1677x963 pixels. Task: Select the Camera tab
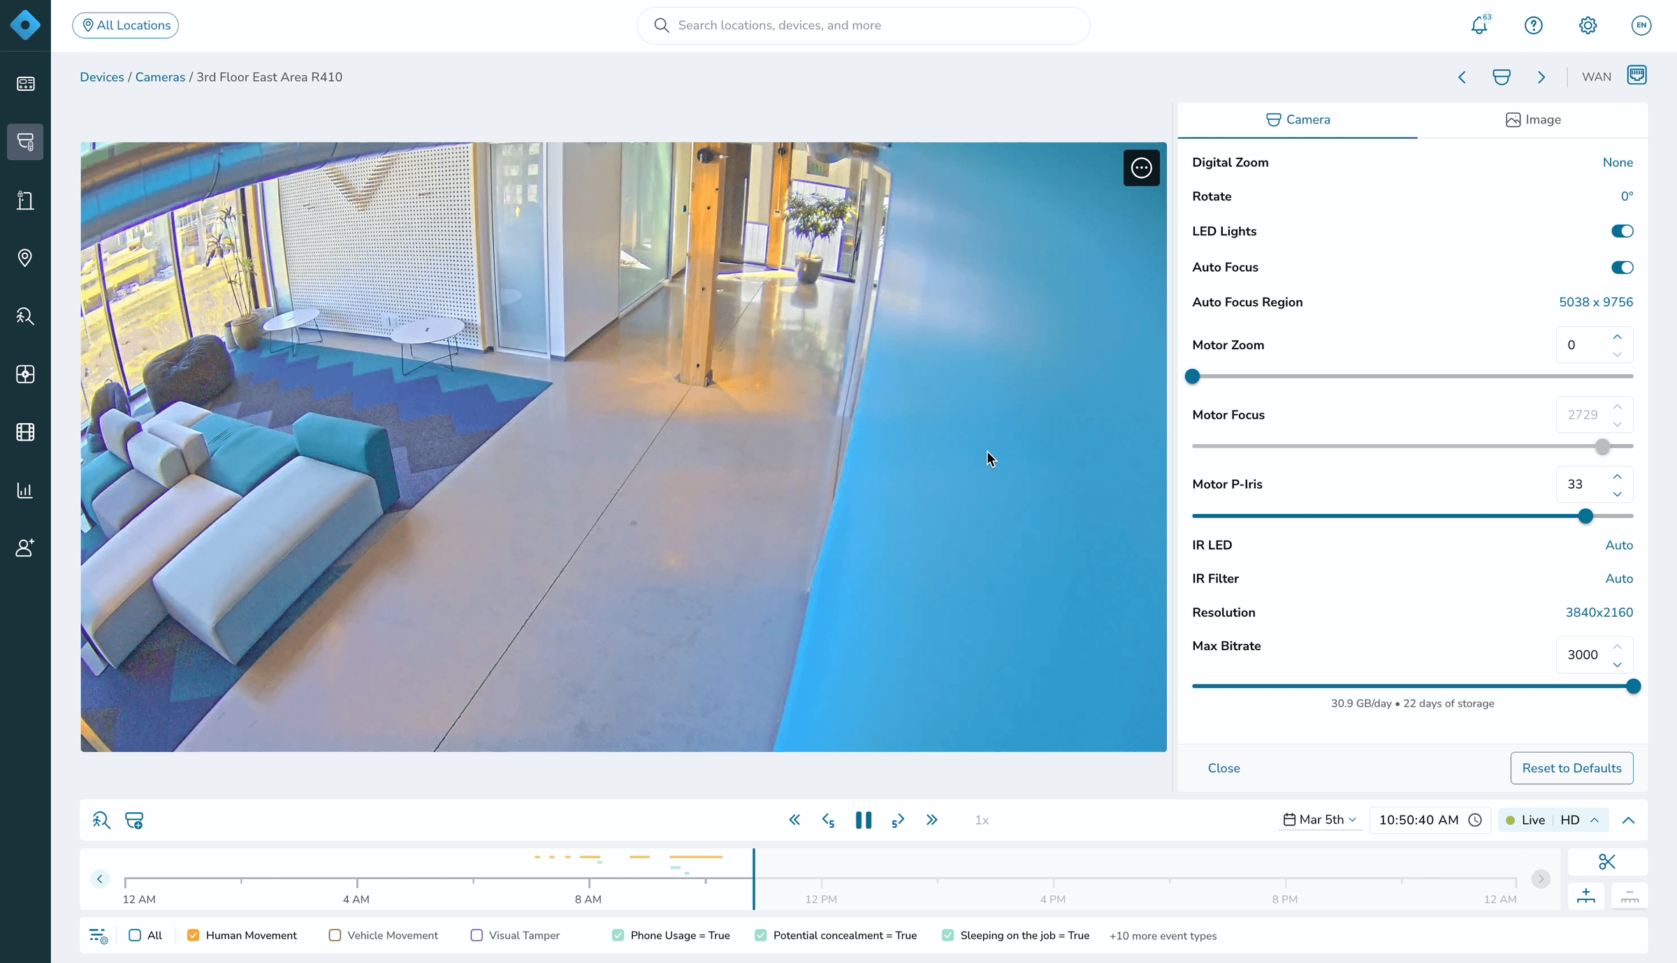[x=1298, y=120]
